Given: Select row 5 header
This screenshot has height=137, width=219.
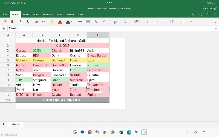Looking at the screenshot, I should (x=8, y=60).
